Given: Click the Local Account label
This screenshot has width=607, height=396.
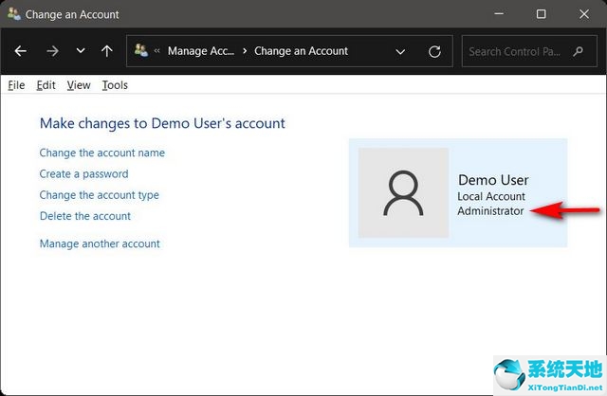Looking at the screenshot, I should (491, 196).
